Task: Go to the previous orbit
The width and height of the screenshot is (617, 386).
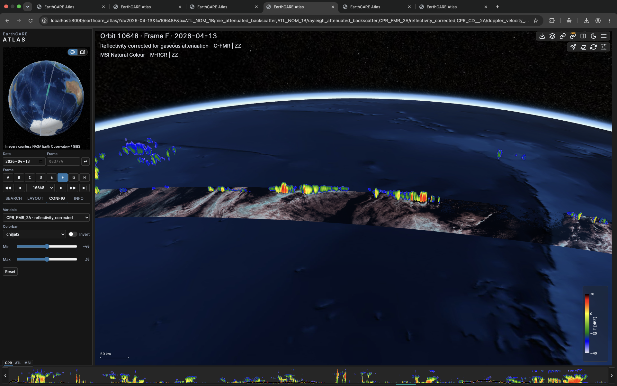Action: (x=20, y=188)
